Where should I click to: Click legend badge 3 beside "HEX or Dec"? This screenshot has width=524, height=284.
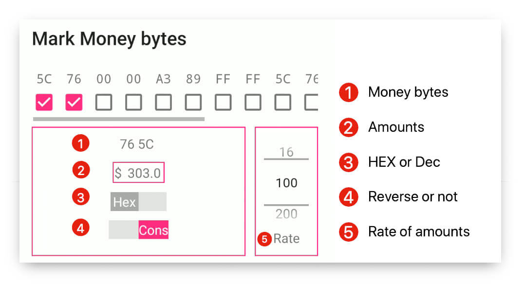[349, 162]
